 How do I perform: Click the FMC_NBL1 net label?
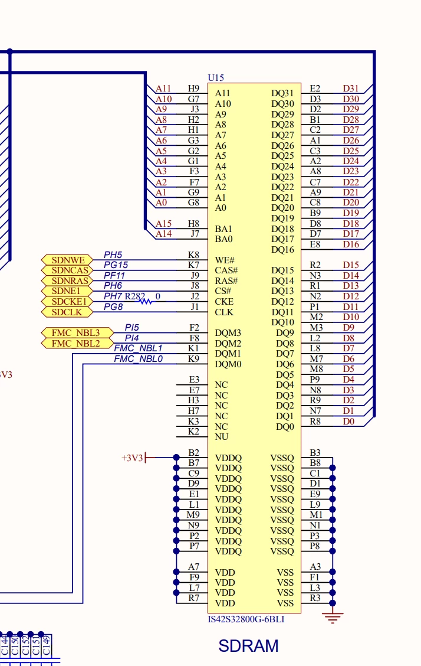(x=138, y=348)
